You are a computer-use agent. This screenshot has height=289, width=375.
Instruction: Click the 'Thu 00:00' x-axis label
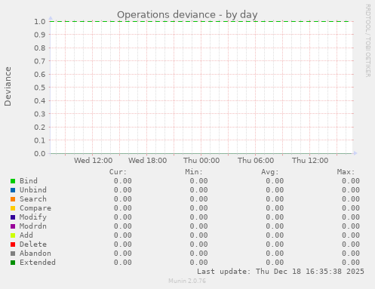[201, 161]
